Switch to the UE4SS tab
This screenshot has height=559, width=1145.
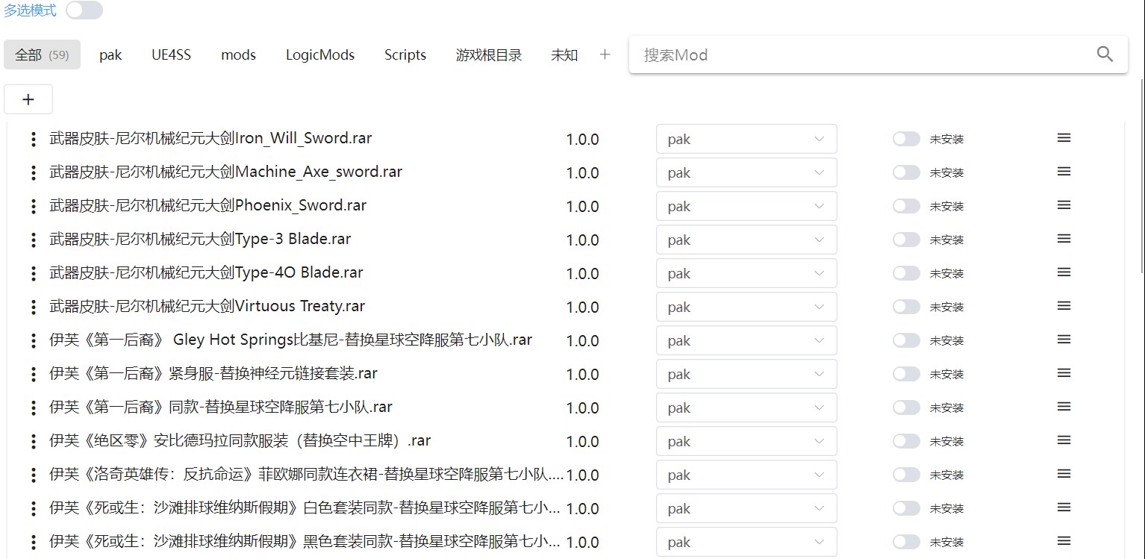pyautogui.click(x=171, y=55)
